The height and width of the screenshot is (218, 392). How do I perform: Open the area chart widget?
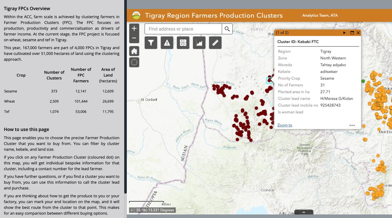[199, 43]
